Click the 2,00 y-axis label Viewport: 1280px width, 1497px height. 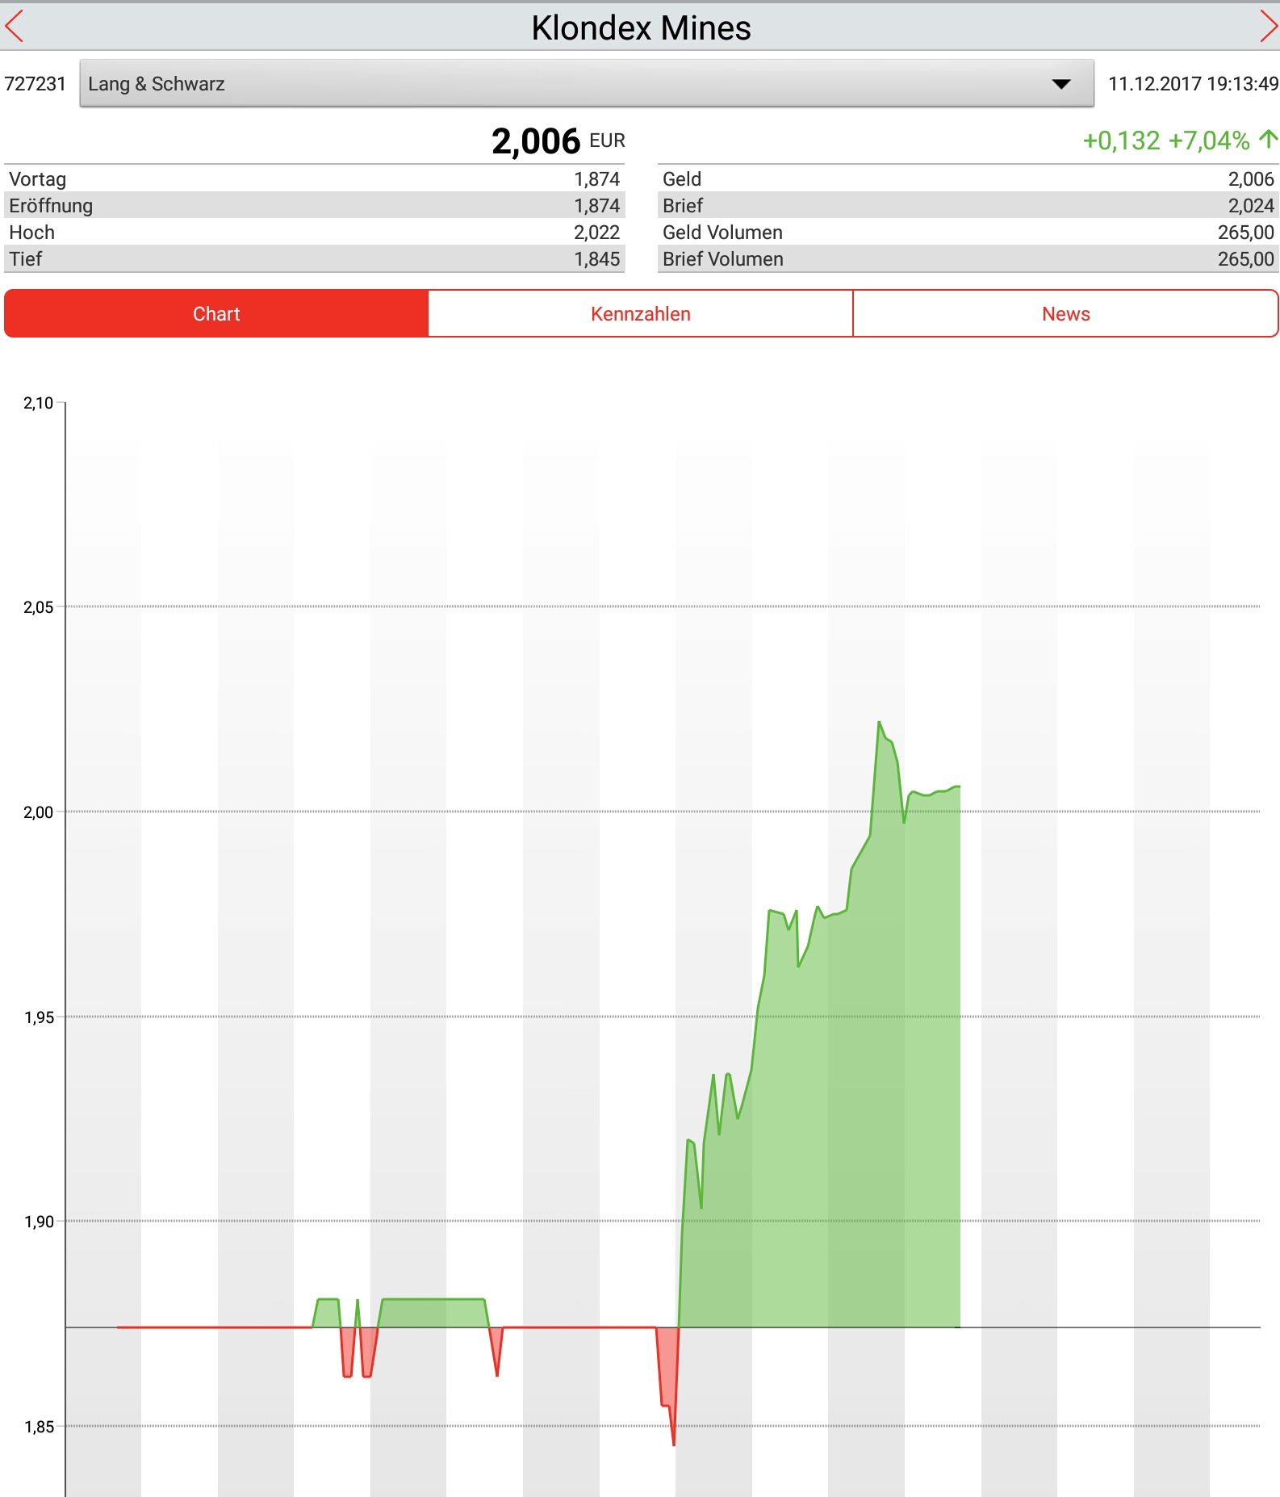[38, 812]
